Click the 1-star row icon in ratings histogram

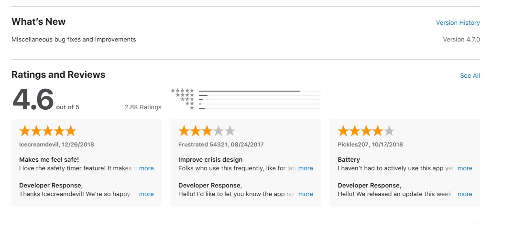coord(192,108)
